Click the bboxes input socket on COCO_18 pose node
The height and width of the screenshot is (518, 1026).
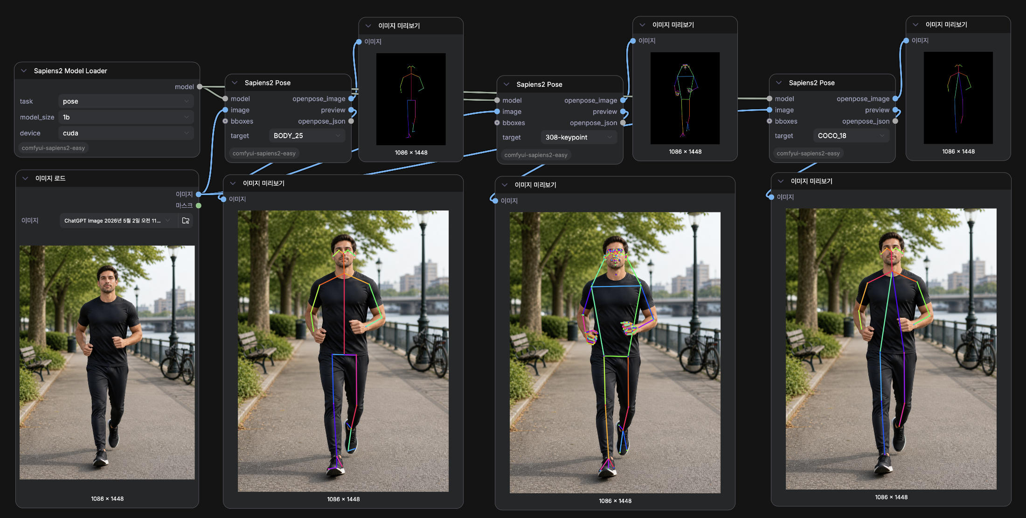(769, 121)
